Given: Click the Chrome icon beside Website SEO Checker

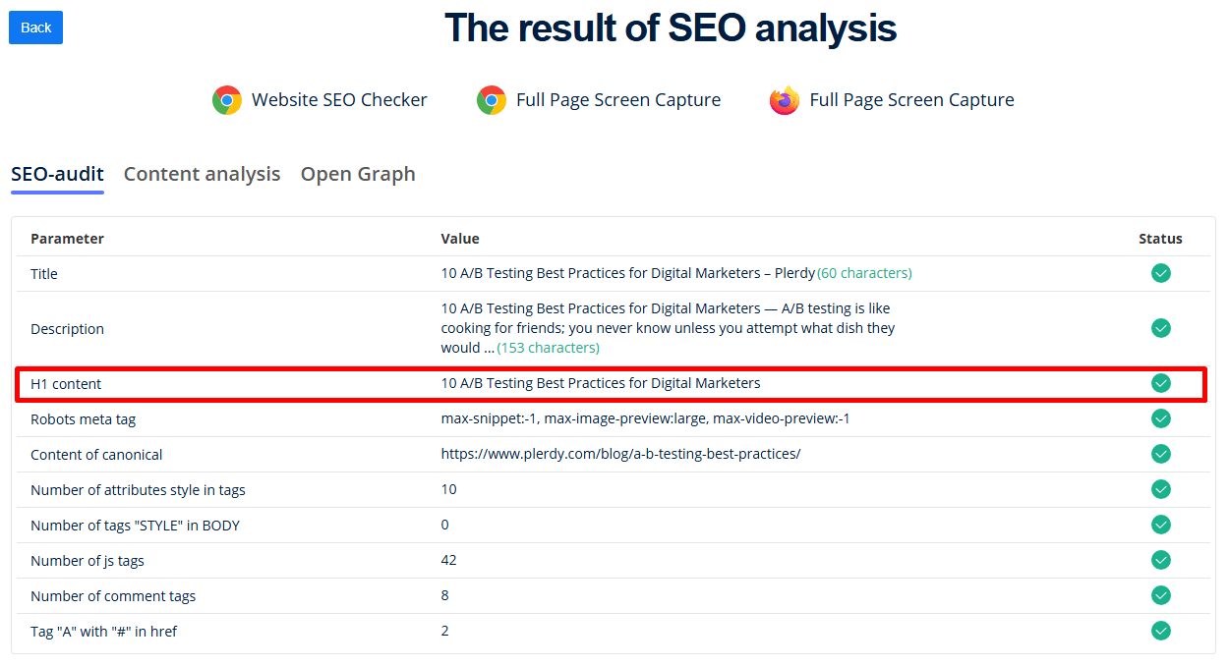Looking at the screenshot, I should pyautogui.click(x=227, y=100).
